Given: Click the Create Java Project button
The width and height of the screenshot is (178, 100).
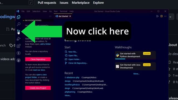Looking at the screenshot, I should pyautogui.click(x=38, y=88).
